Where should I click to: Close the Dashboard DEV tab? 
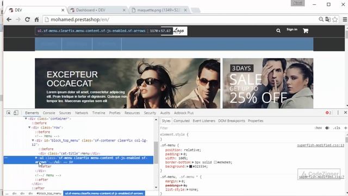tap(124, 10)
